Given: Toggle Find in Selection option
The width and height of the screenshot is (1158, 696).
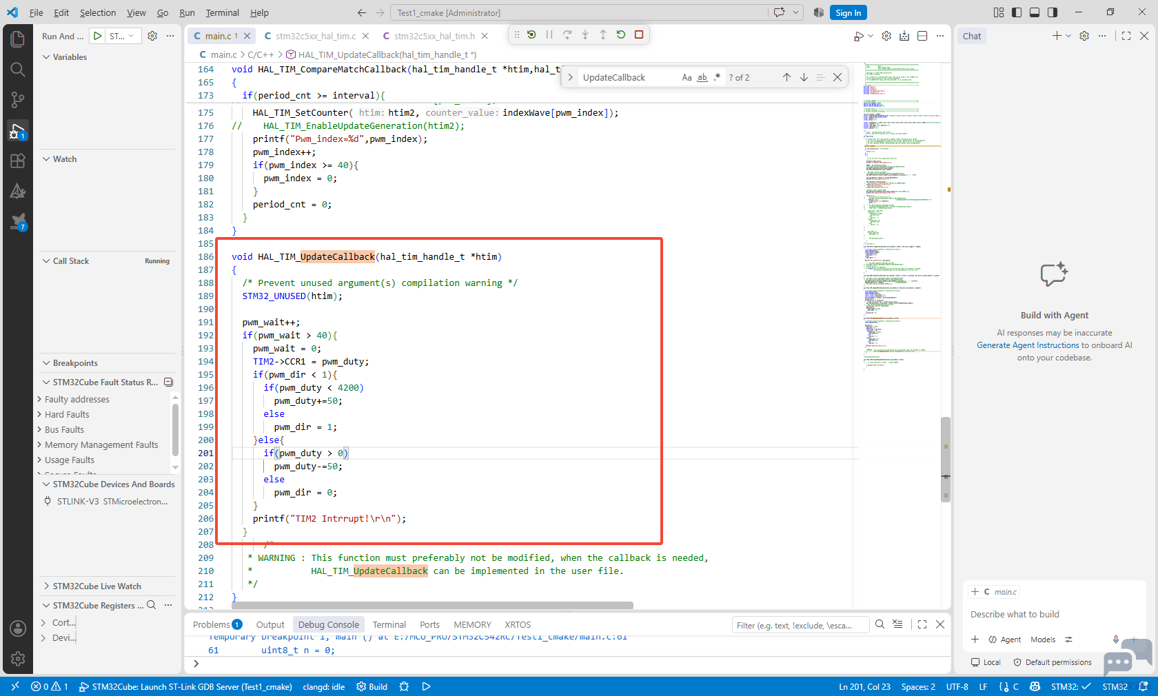Looking at the screenshot, I should pos(820,77).
